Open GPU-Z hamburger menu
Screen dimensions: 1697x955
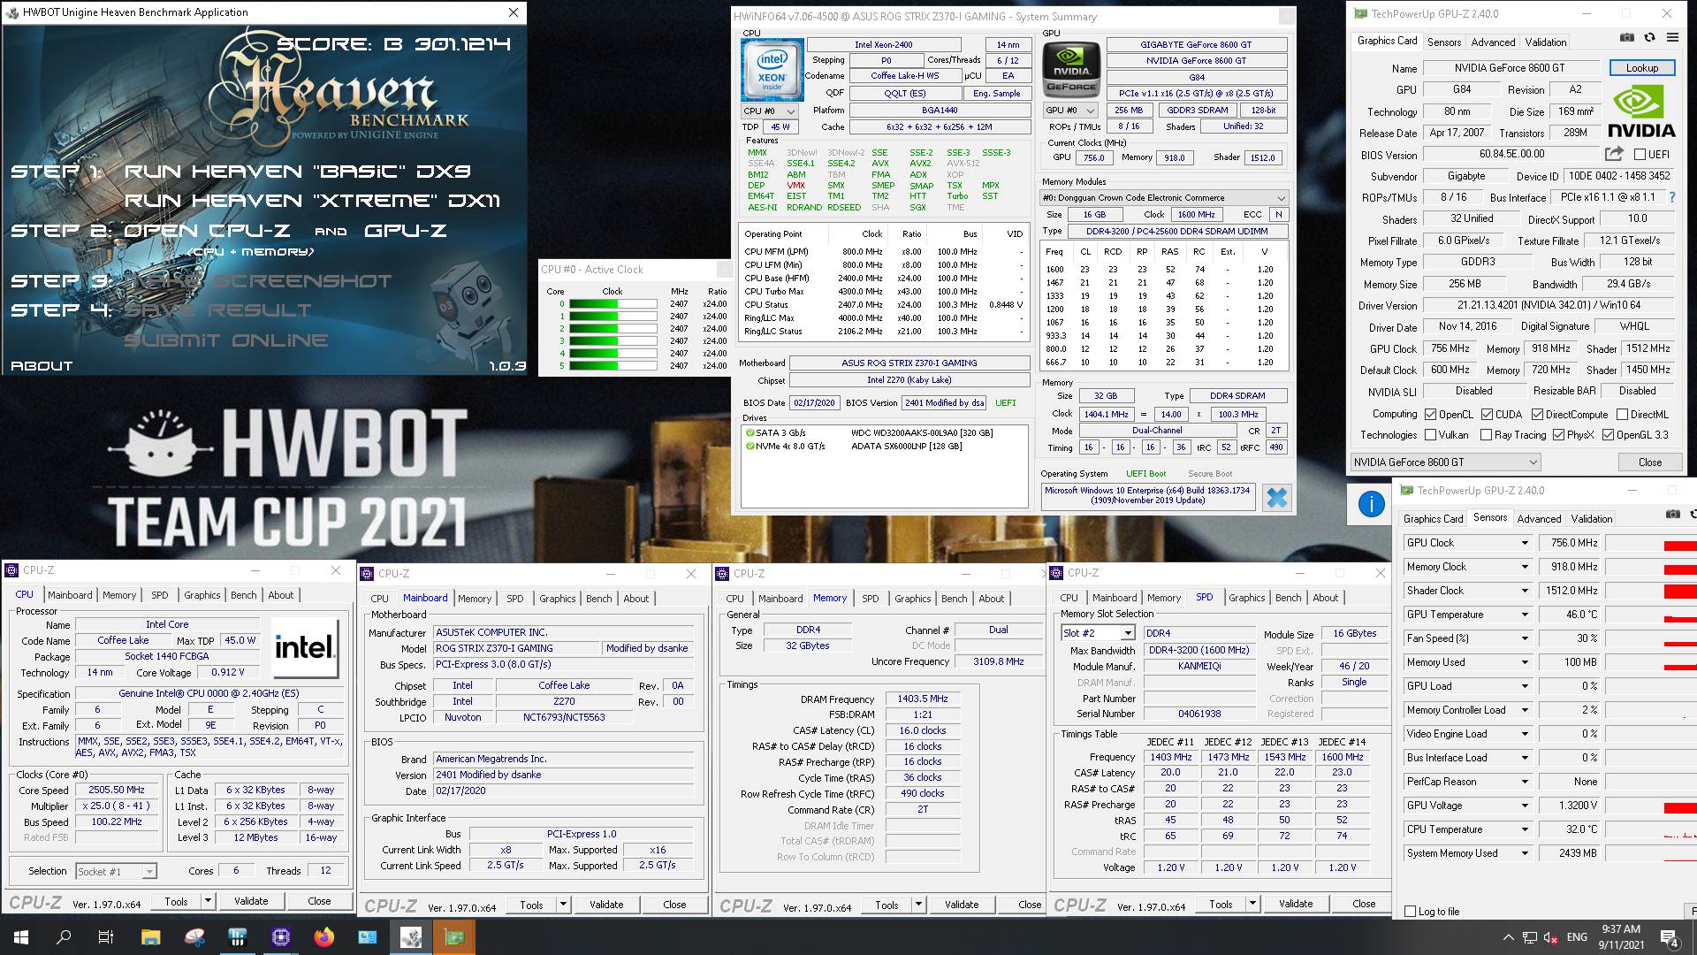(x=1672, y=38)
